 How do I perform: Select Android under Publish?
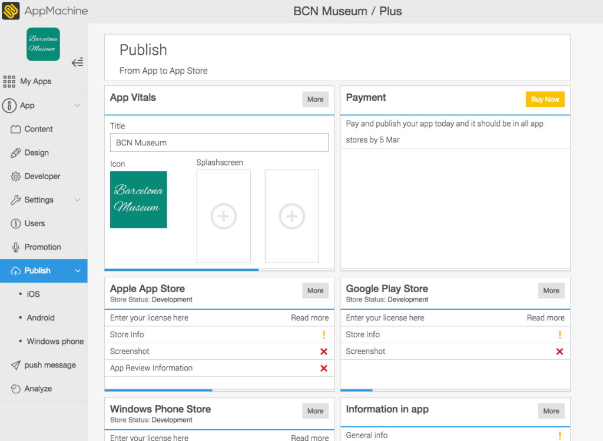coord(41,318)
